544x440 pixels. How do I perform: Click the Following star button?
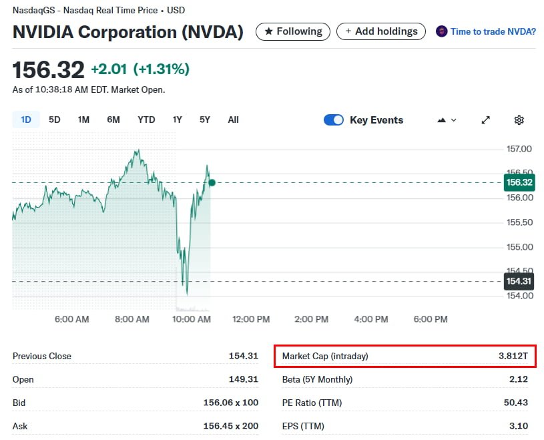tap(293, 31)
